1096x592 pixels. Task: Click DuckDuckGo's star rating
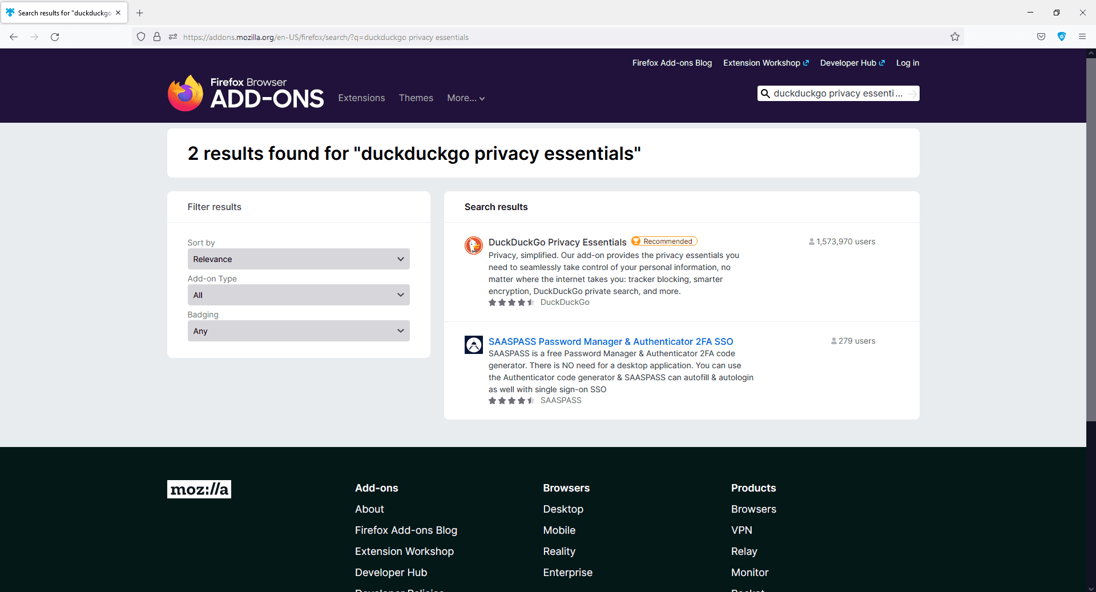pos(511,303)
